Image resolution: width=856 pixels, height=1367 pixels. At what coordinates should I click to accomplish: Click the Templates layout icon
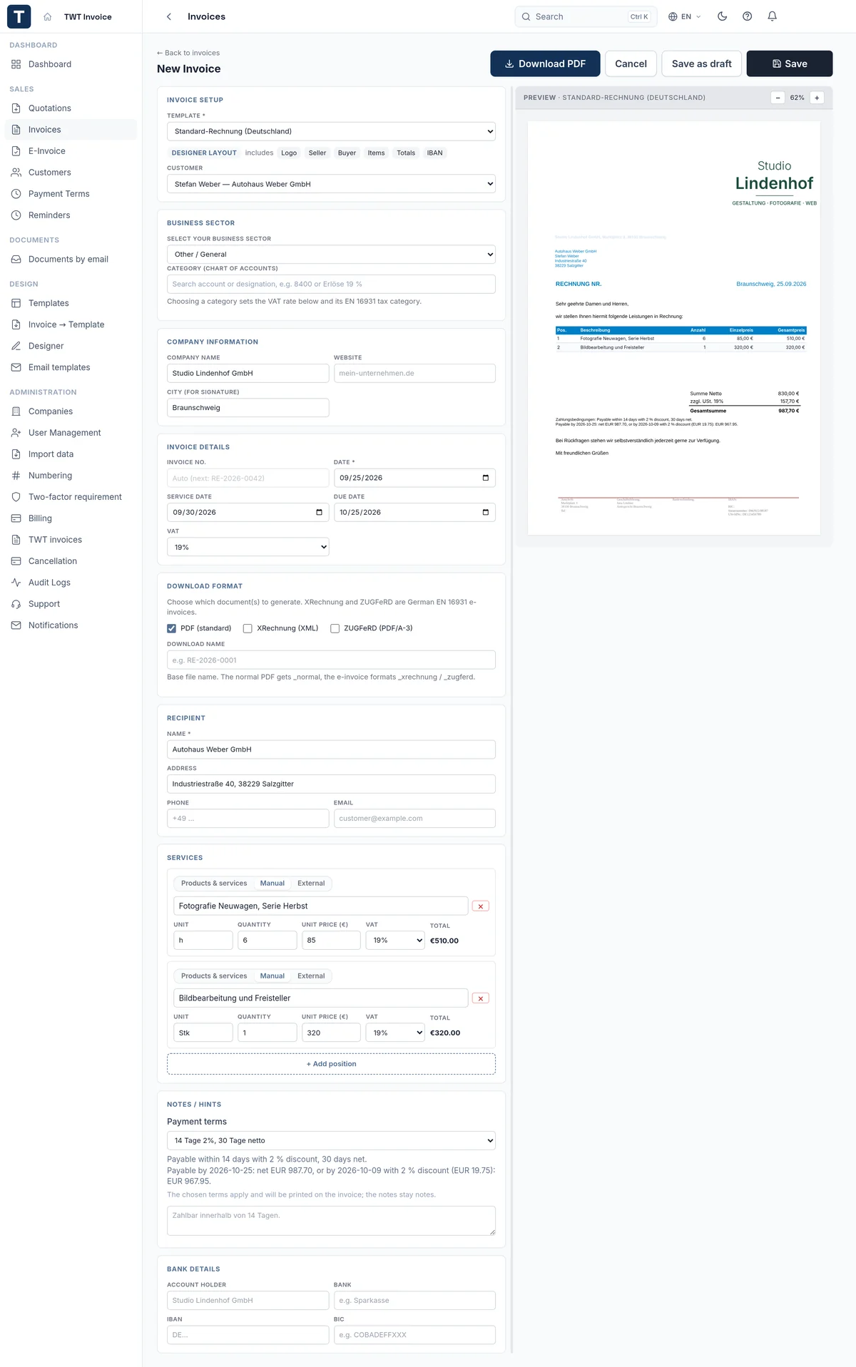[16, 303]
